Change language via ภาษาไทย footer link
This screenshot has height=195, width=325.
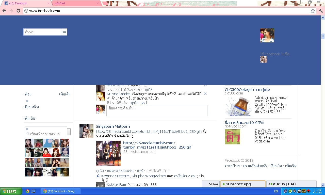pos(232,166)
